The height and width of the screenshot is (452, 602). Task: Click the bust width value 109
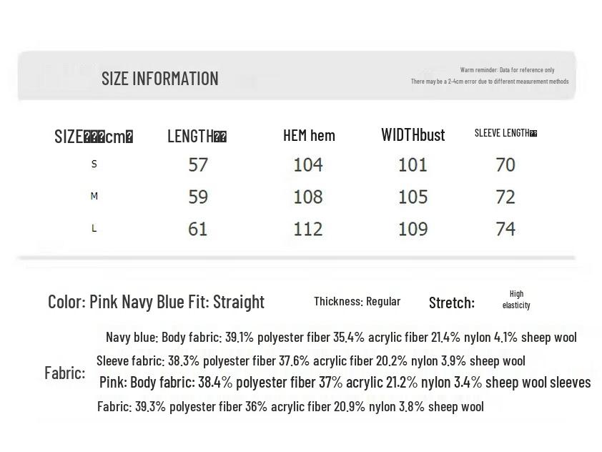(x=413, y=229)
